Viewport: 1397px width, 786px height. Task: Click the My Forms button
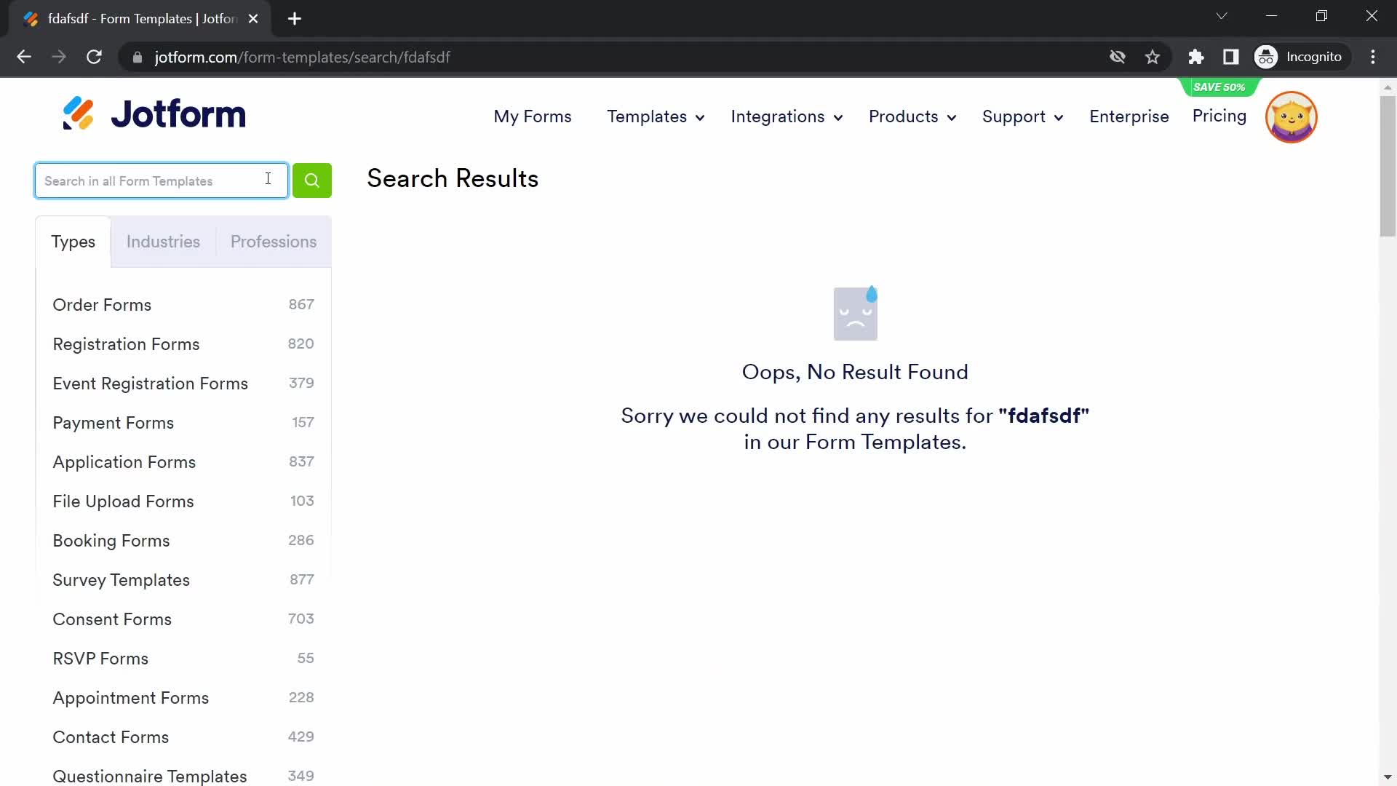click(533, 115)
